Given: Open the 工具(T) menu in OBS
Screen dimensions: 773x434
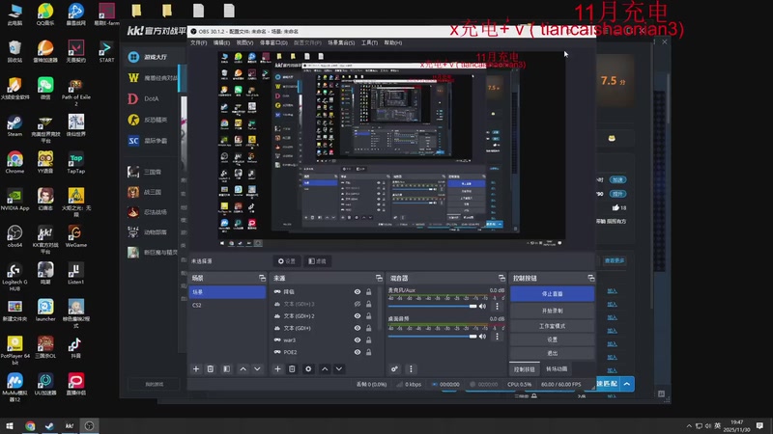Looking at the screenshot, I should (369, 42).
